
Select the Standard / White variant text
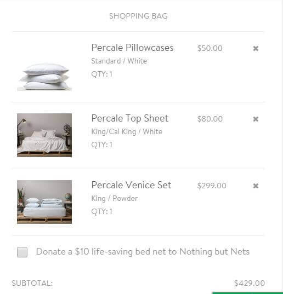click(119, 61)
